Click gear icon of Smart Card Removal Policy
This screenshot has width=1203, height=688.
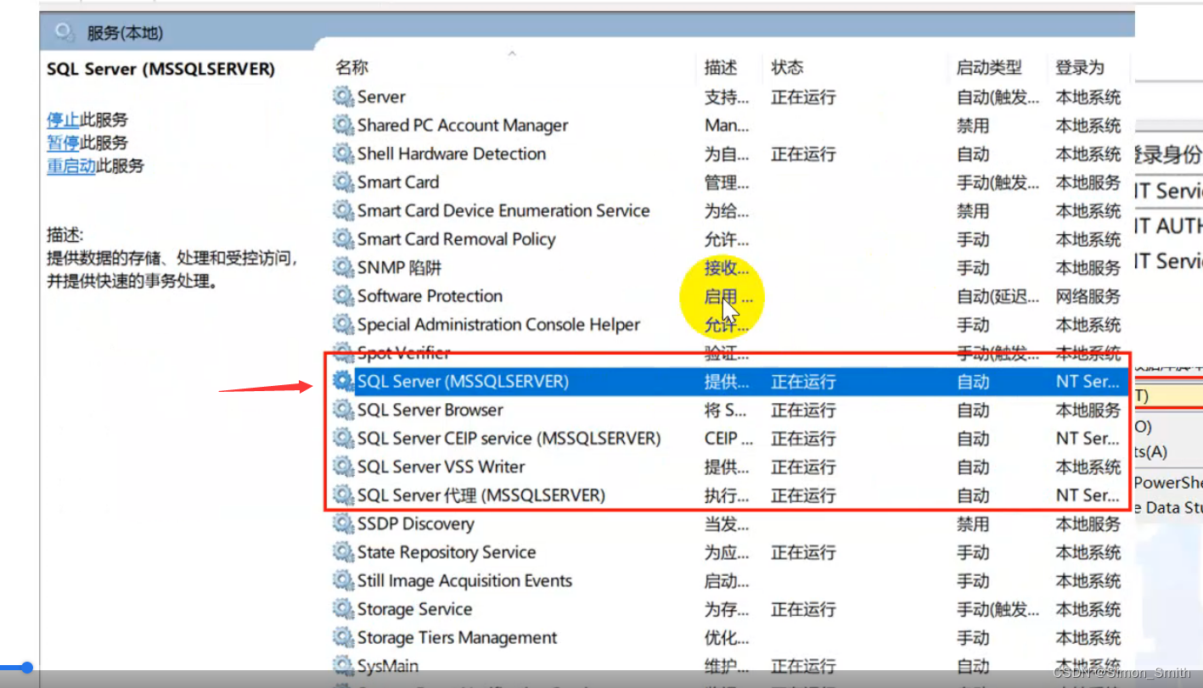pyautogui.click(x=343, y=239)
